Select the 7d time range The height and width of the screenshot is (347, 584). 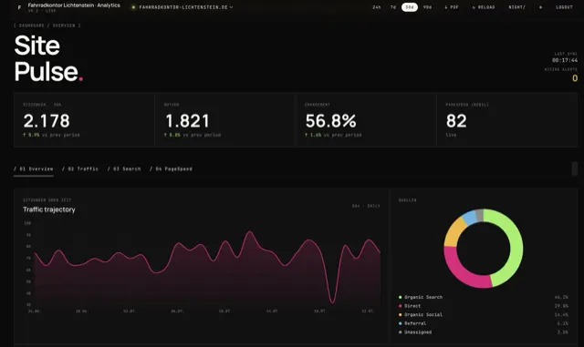[393, 7]
